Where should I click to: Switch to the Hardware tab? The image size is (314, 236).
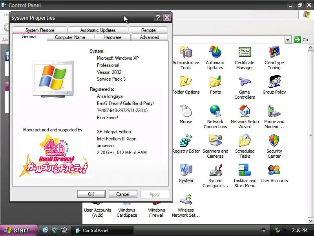113,37
